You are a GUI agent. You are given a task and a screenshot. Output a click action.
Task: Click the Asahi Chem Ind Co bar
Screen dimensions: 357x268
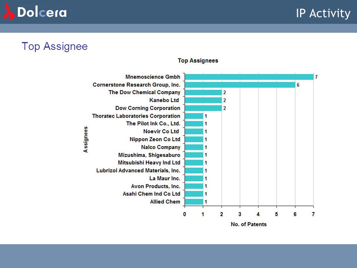pyautogui.click(x=194, y=194)
